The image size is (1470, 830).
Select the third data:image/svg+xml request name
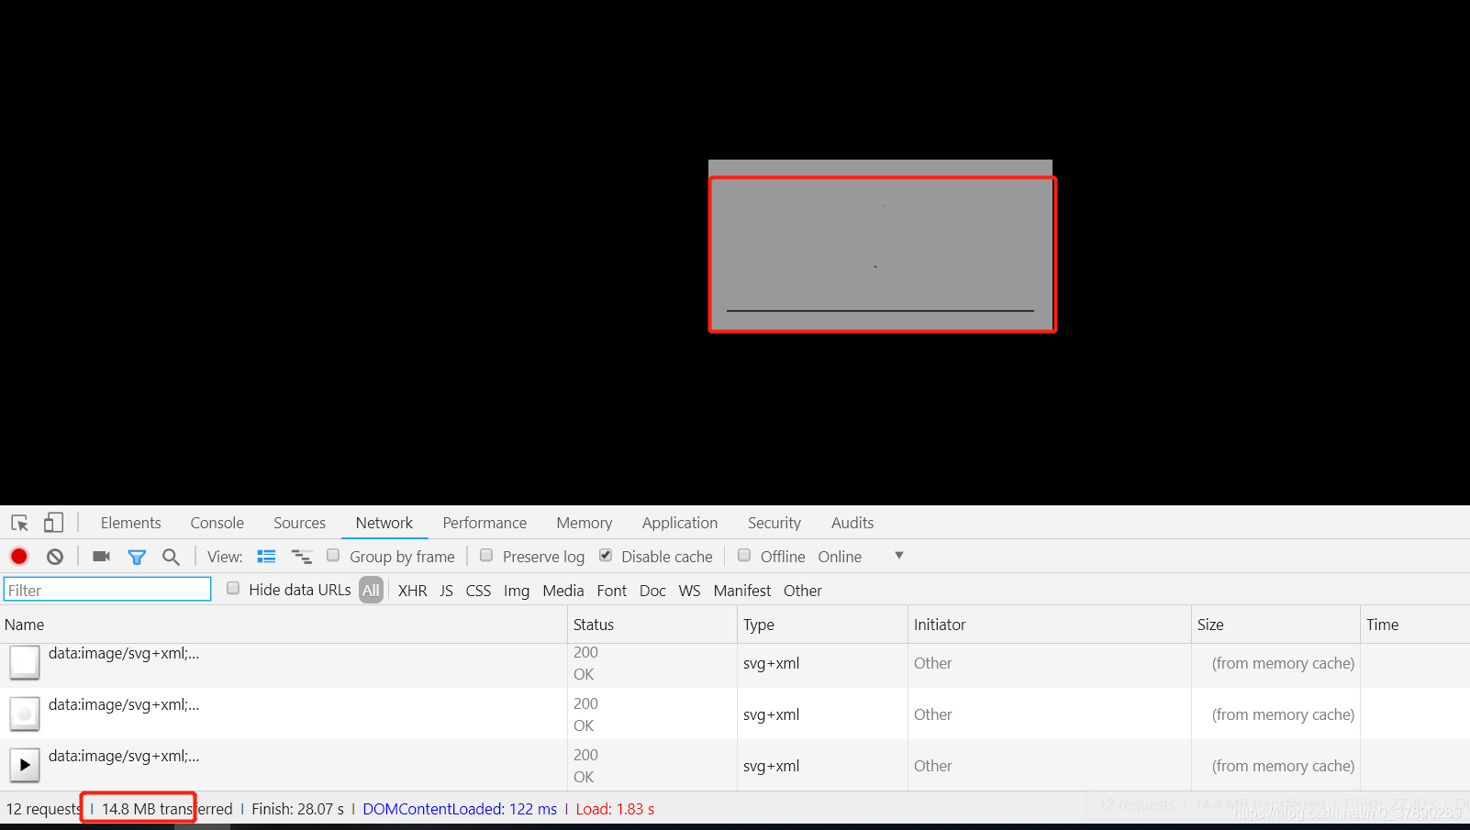pyautogui.click(x=124, y=757)
